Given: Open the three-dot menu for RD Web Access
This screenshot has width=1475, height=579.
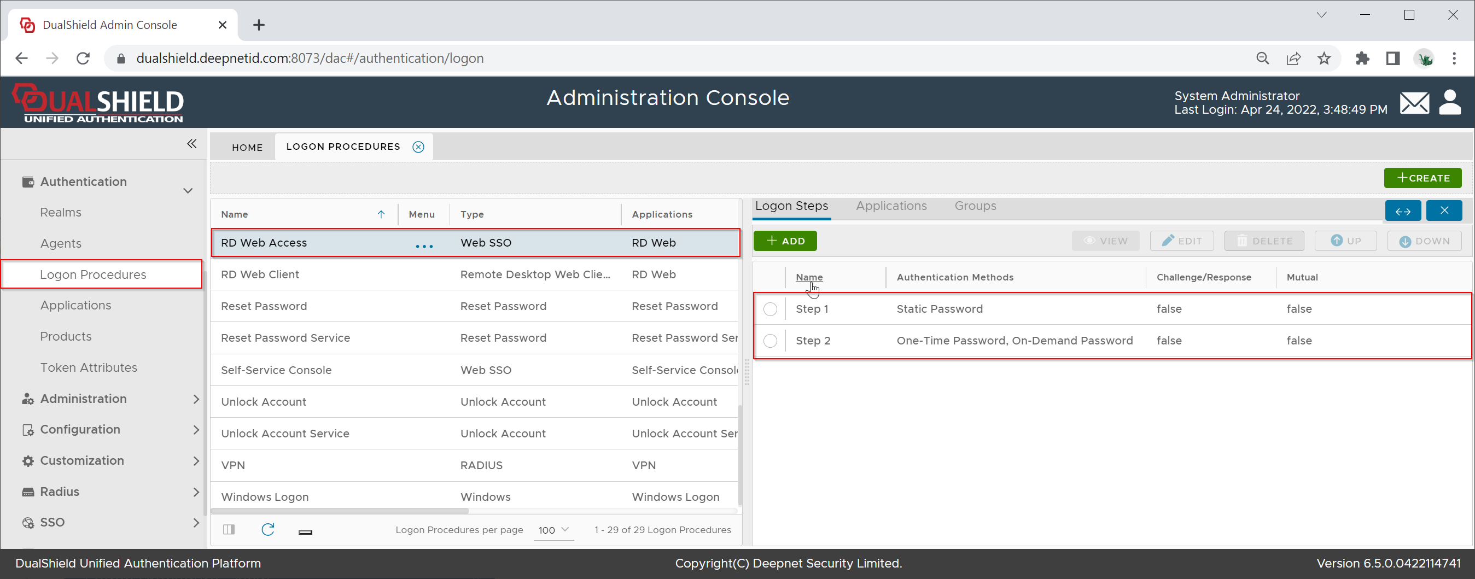Looking at the screenshot, I should (424, 245).
